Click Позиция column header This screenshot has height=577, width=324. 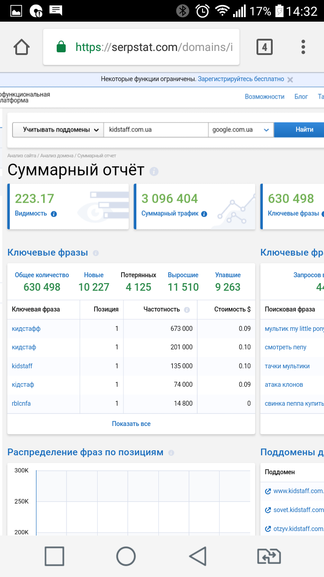point(106,310)
